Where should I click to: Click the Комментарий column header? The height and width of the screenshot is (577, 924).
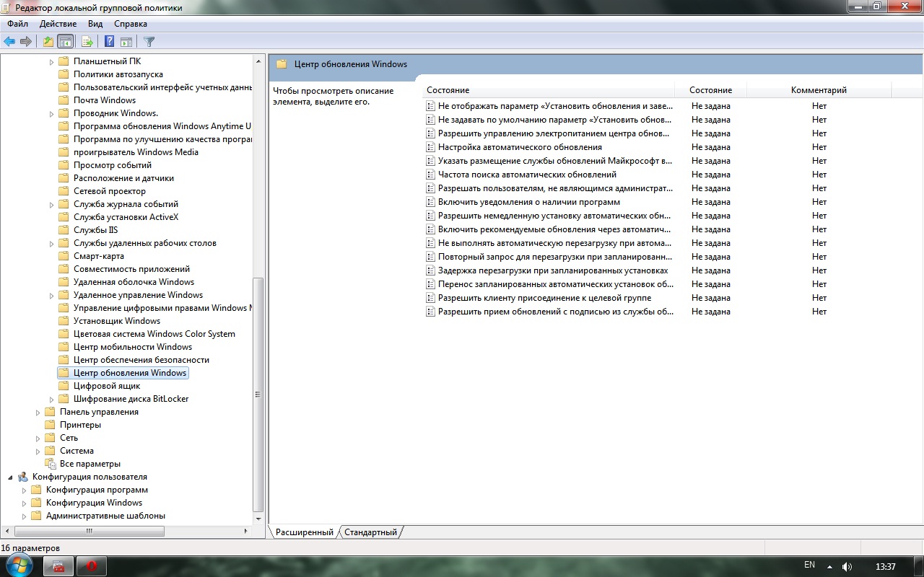point(819,90)
